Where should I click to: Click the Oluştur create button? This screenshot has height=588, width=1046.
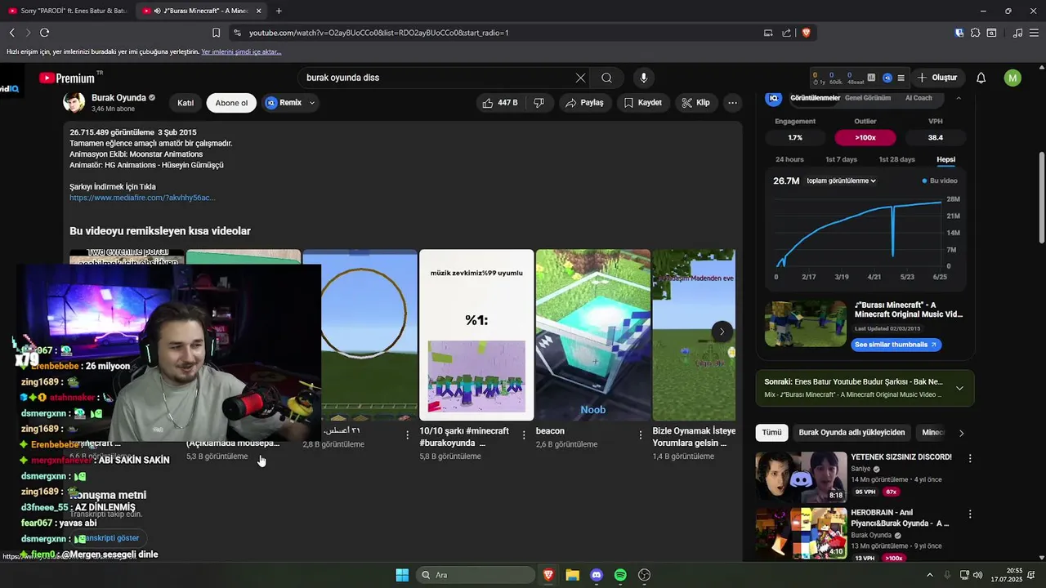(936, 78)
